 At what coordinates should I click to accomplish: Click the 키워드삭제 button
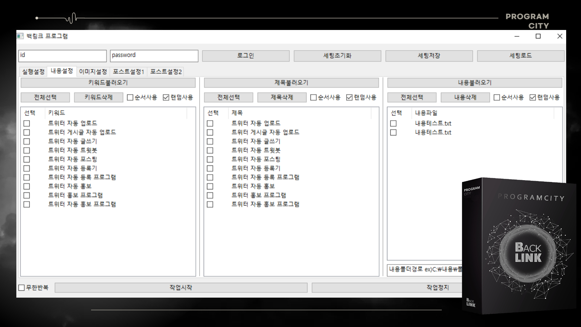coord(99,97)
